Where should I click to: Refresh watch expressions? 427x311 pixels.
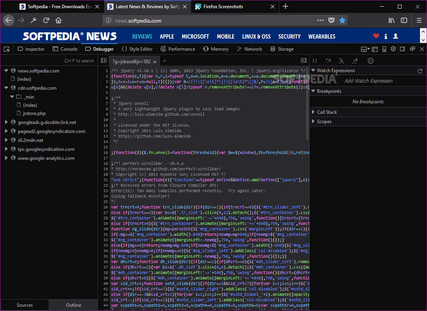pyautogui.click(x=420, y=71)
